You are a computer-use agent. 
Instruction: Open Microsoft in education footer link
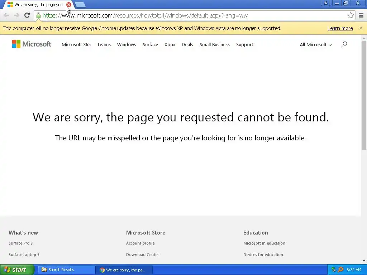pos(264,243)
